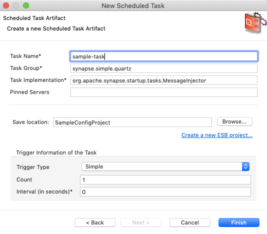
Task: Click the gray minimize window button
Action: 16,5
